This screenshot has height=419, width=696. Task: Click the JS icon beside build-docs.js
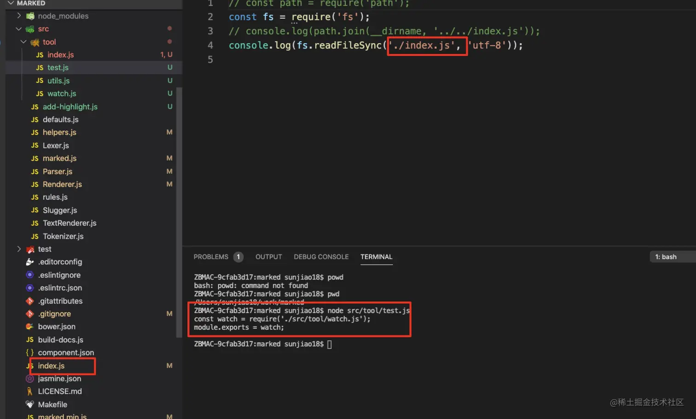[x=30, y=340]
